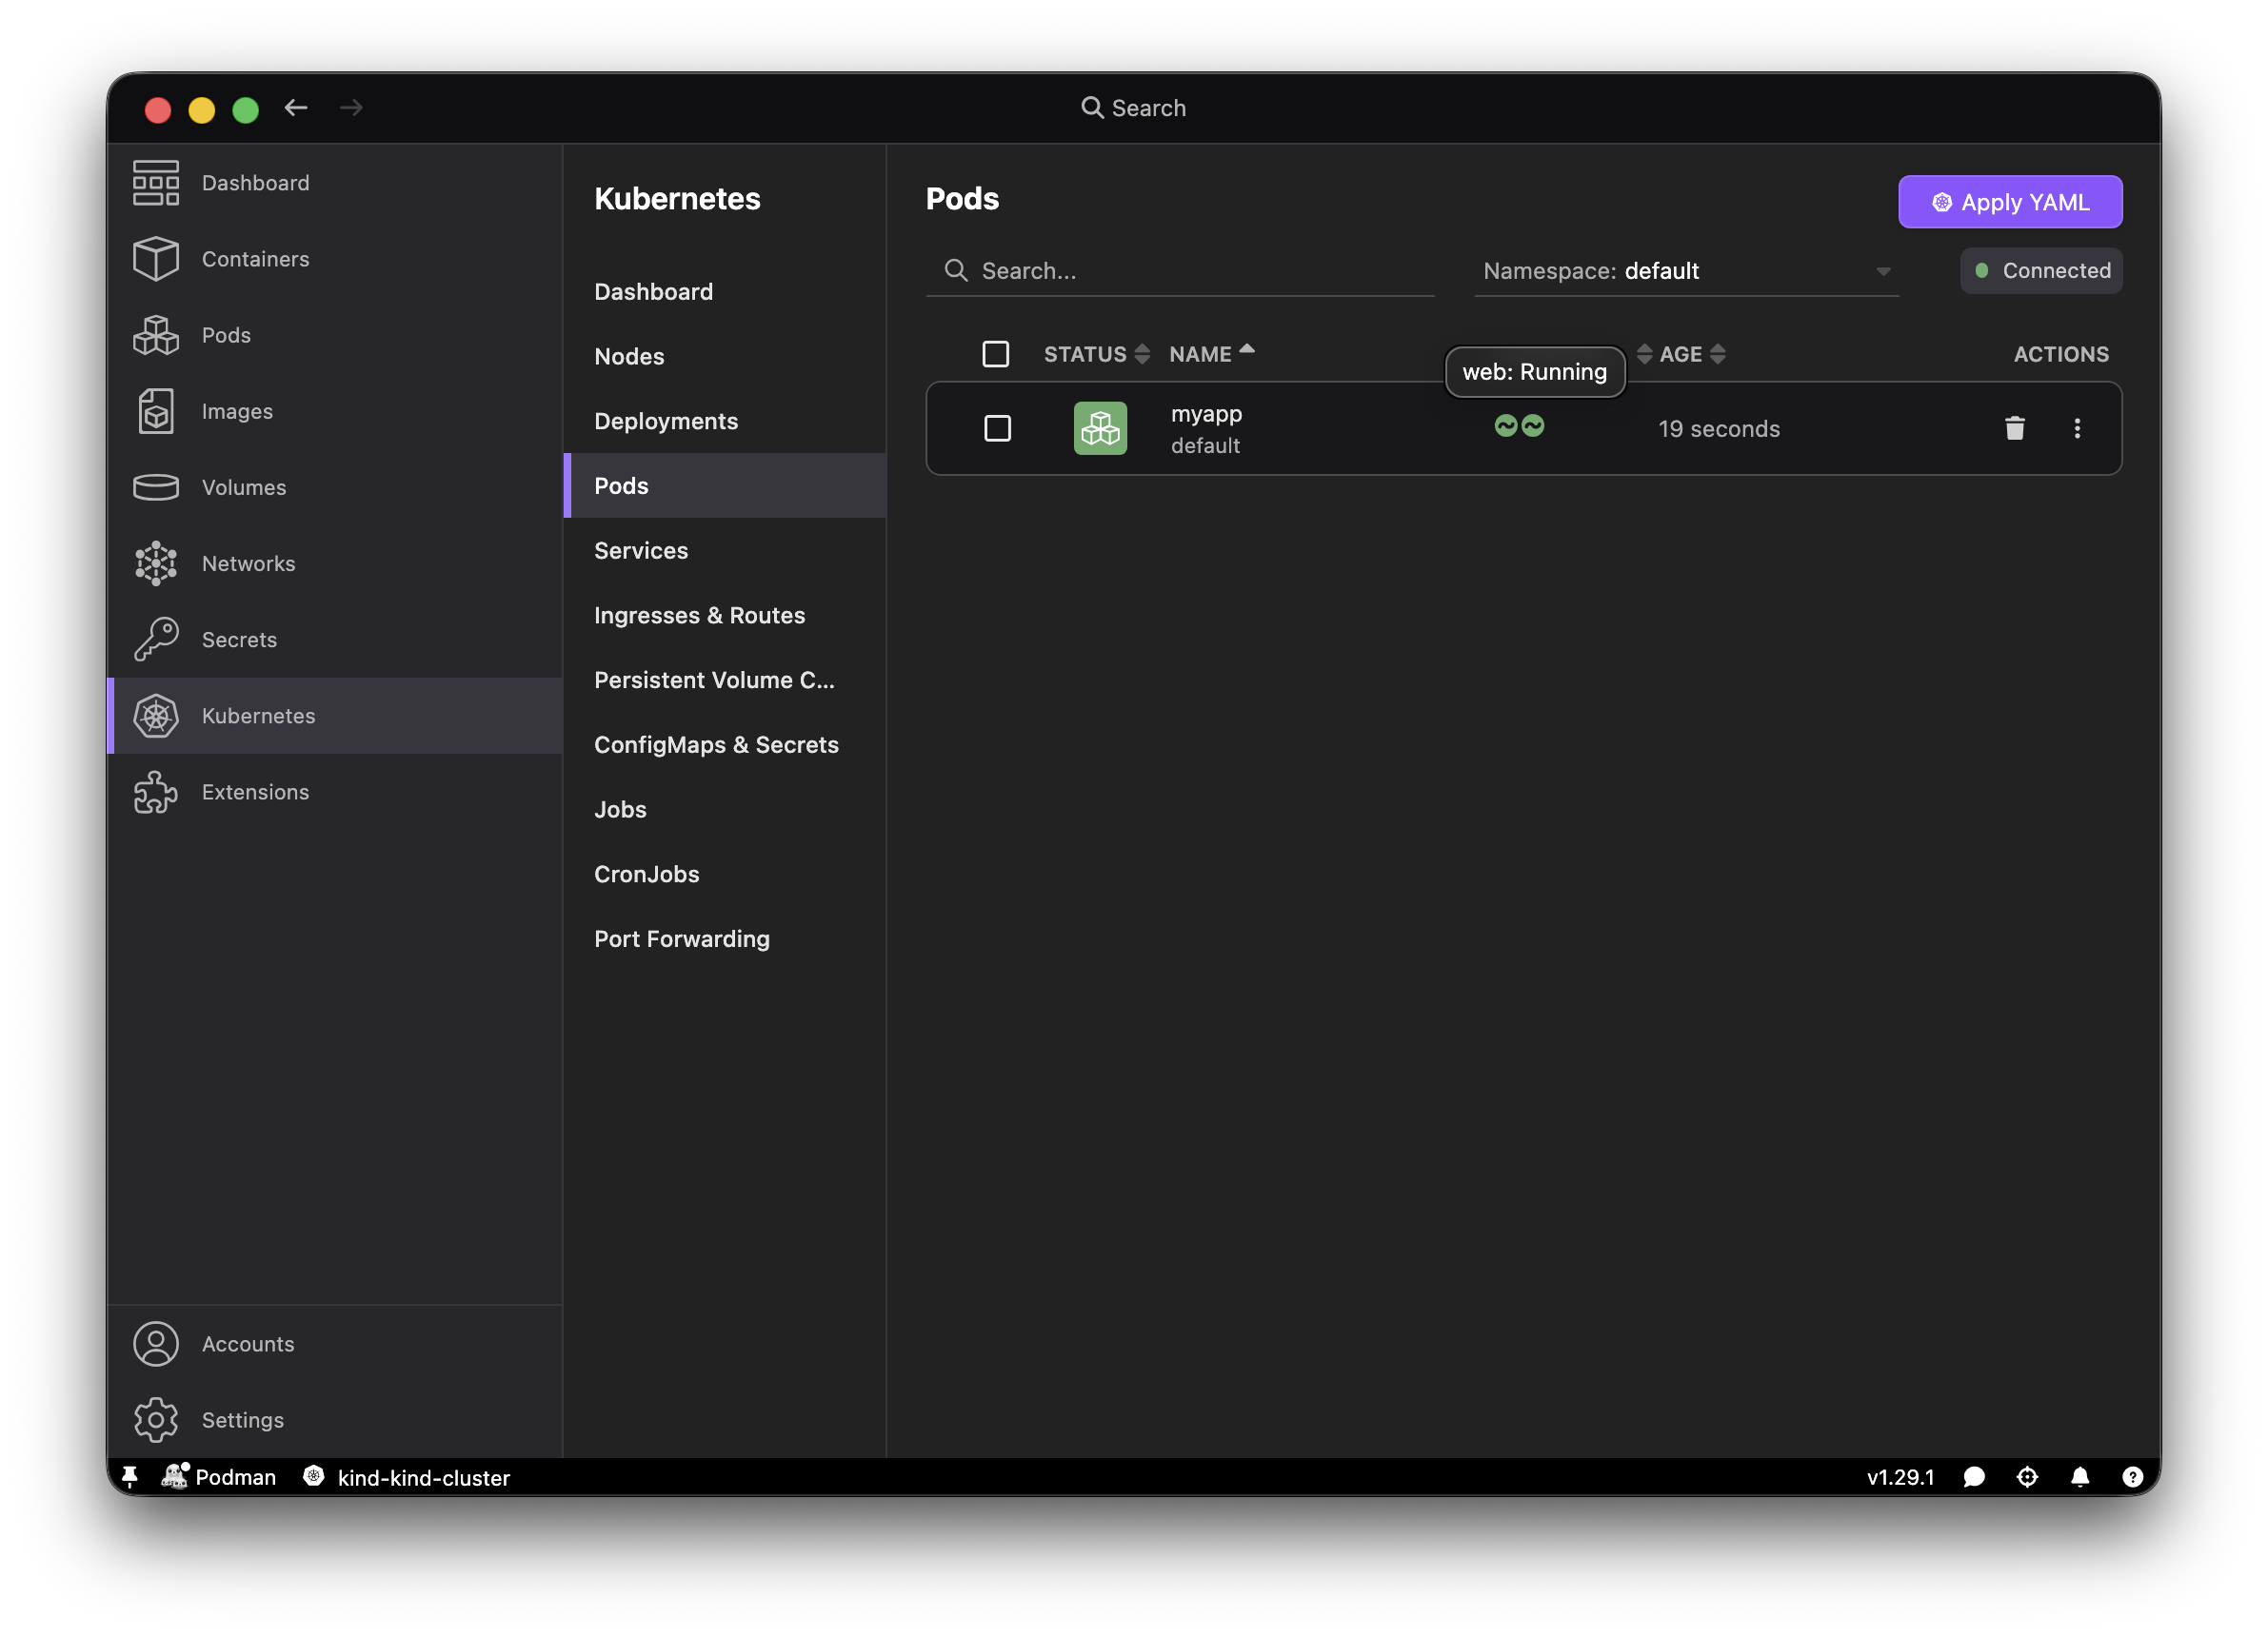Sort pods by STATUS column
The image size is (2268, 1637).
[1096, 354]
